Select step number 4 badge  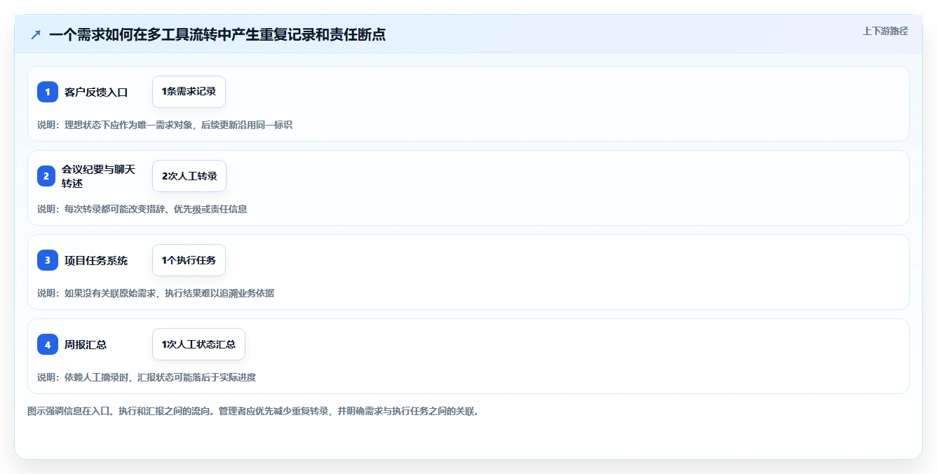pyautogui.click(x=48, y=344)
